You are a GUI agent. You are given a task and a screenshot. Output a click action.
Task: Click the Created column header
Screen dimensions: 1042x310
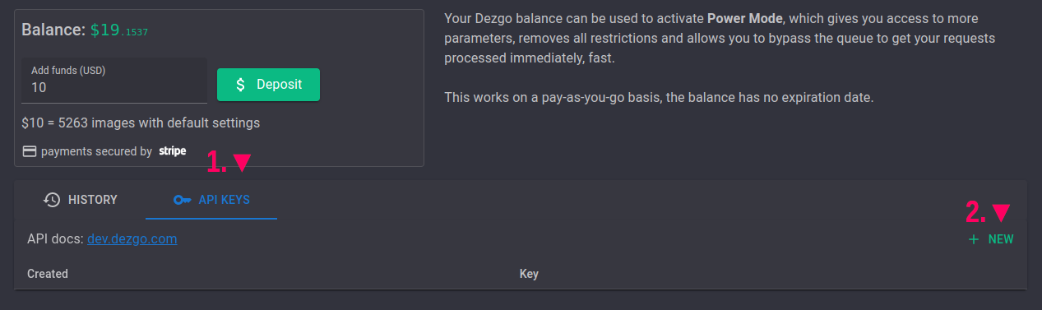[x=48, y=274]
